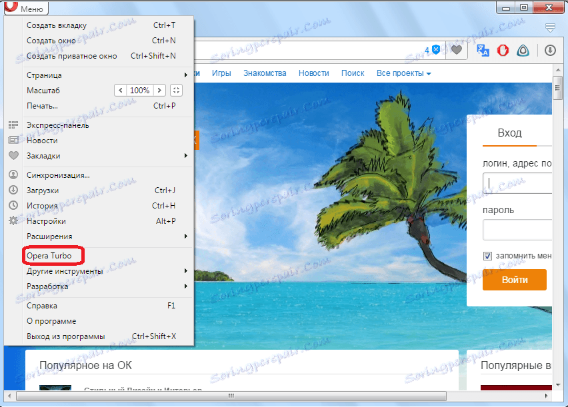Click the ad blocker shield icon in address bar

click(x=436, y=49)
